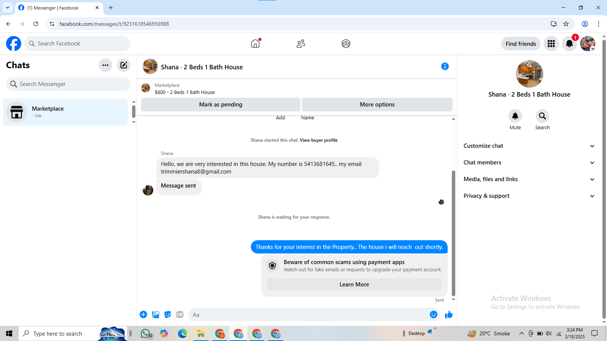The height and width of the screenshot is (341, 607).
Task: Open WhatsApp from the taskbar
Action: [146, 333]
